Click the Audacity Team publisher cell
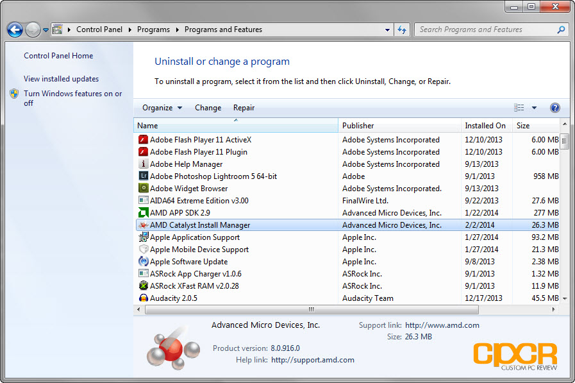Screen dimensions: 575x383 (x=368, y=298)
